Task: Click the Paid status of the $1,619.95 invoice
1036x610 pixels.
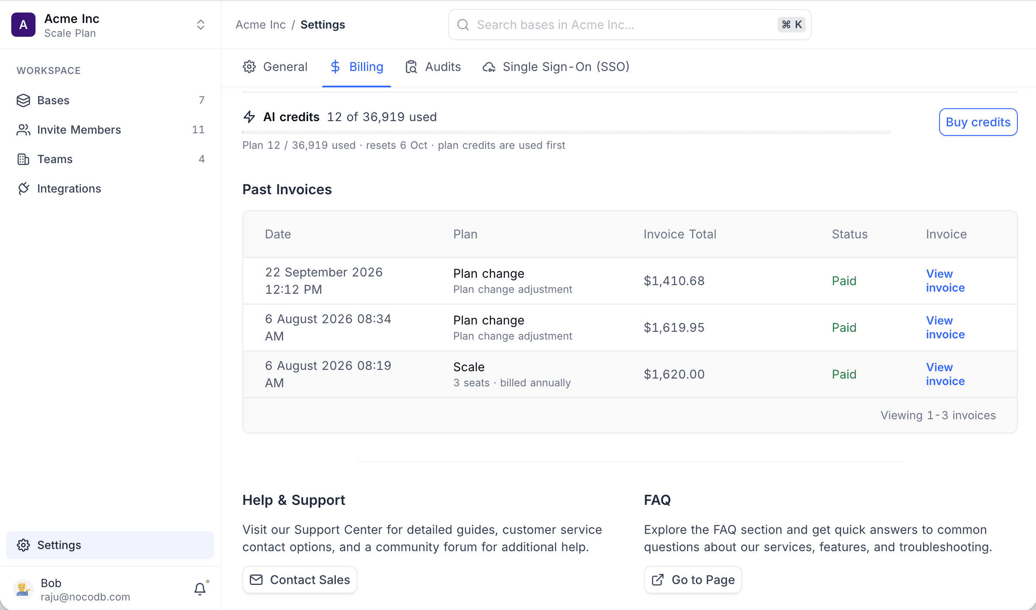Action: [844, 327]
